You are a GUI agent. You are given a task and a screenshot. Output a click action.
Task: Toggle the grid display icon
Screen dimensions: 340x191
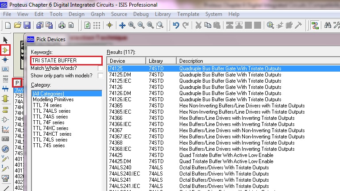pos(97,25)
